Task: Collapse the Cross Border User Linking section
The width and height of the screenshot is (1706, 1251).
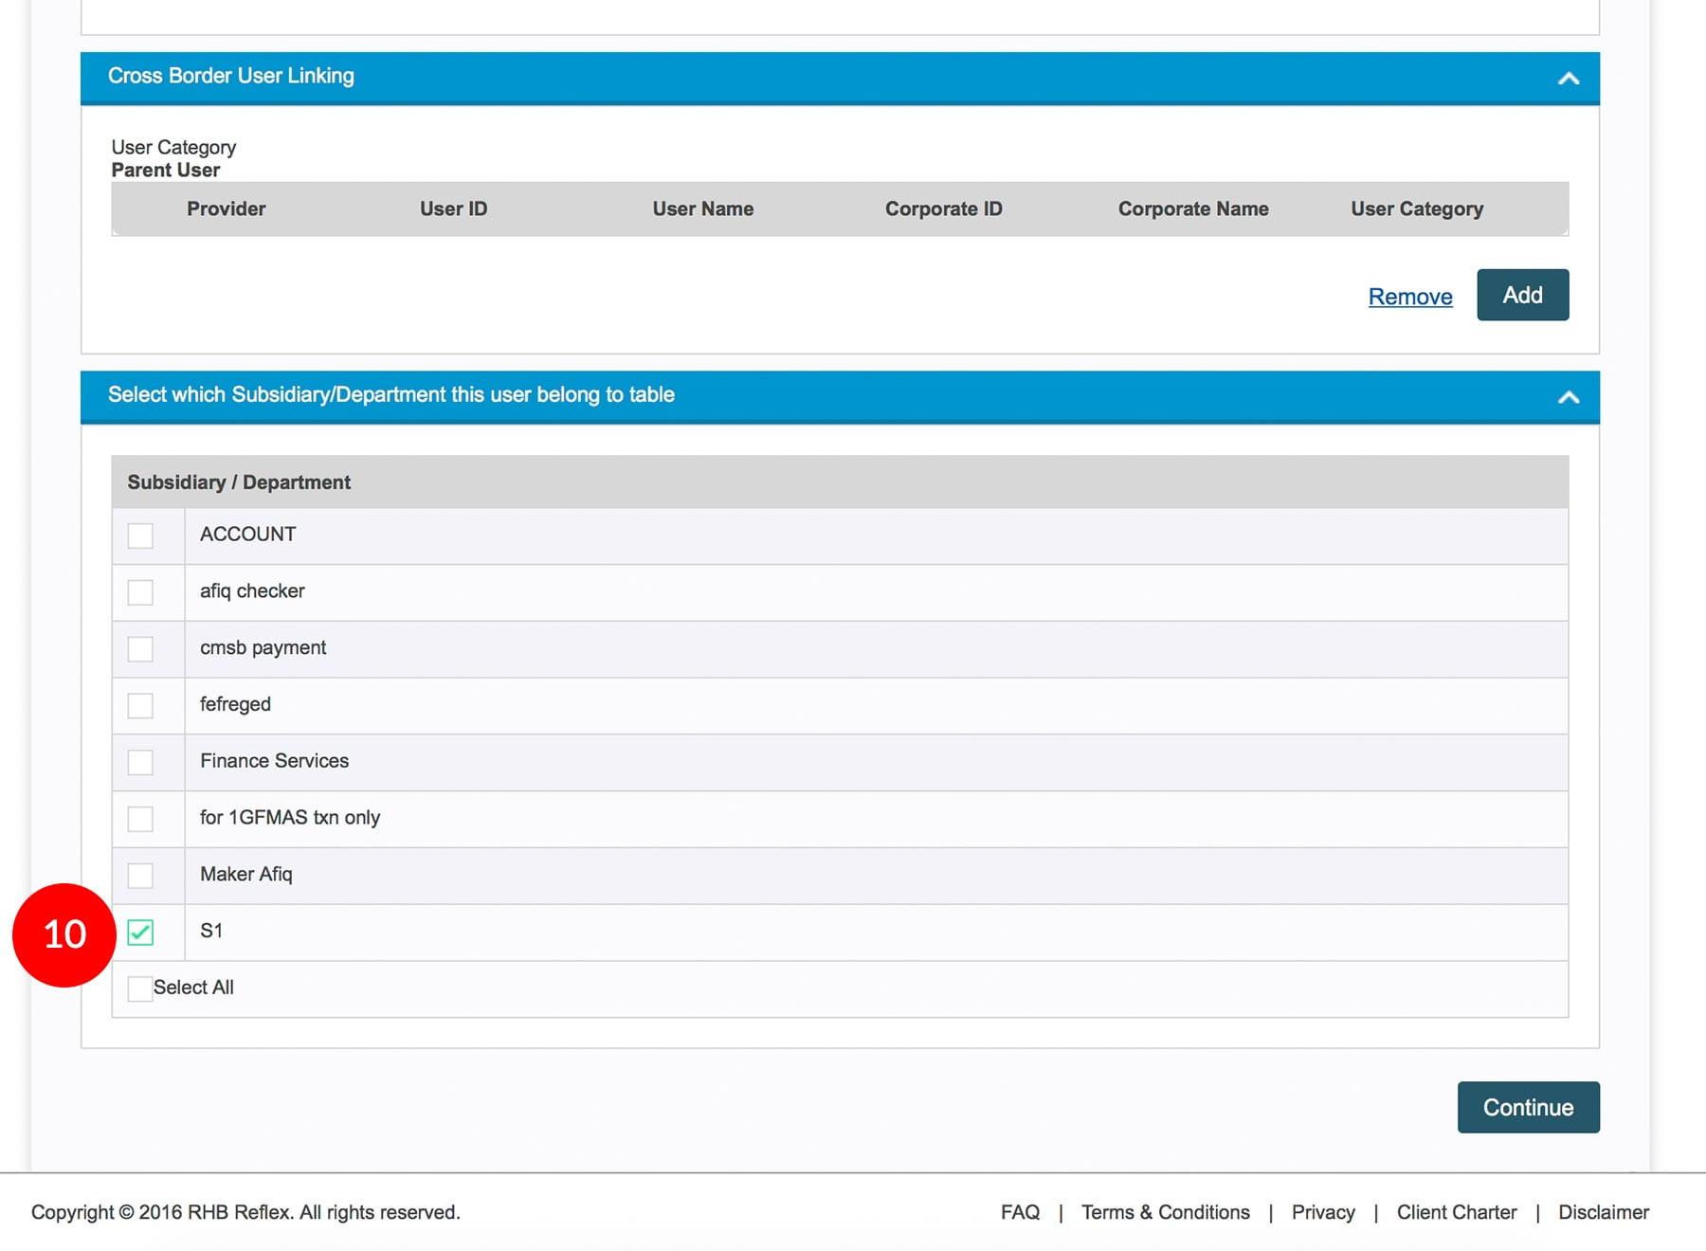Action: pos(1568,78)
